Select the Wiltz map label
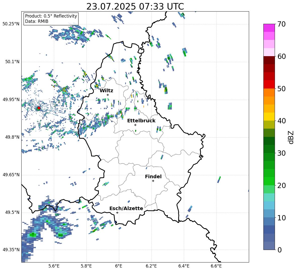The image size is (297, 271). pyautogui.click(x=106, y=91)
